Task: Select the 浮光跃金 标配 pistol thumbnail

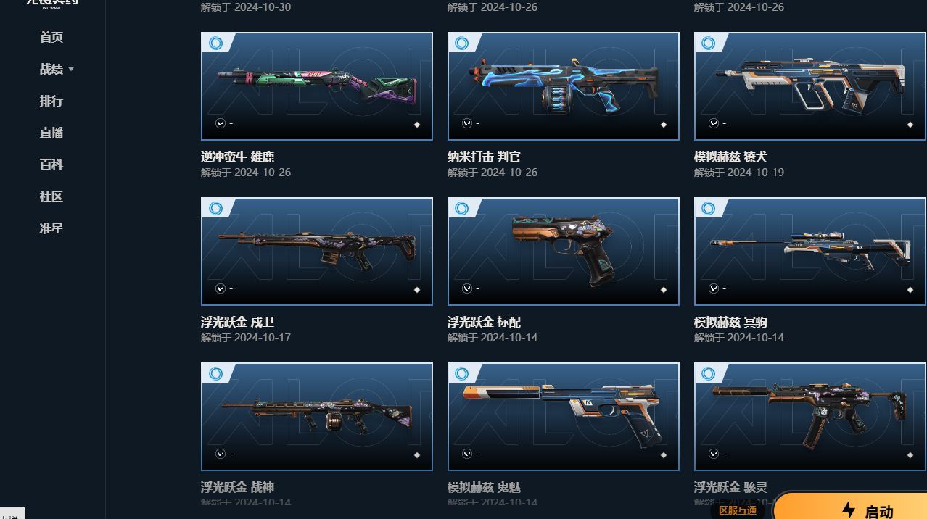Action: coord(564,252)
